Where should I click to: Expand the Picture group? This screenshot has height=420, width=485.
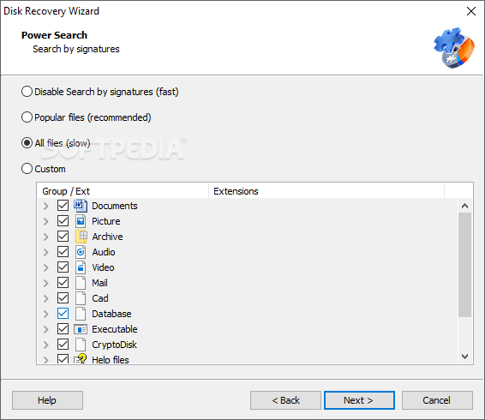tap(46, 221)
